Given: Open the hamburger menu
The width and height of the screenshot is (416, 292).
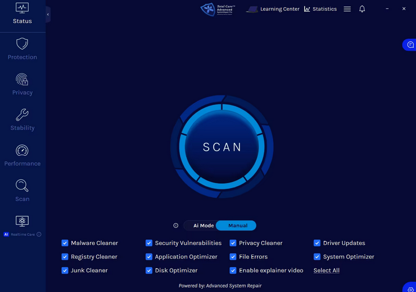Looking at the screenshot, I should [347, 9].
